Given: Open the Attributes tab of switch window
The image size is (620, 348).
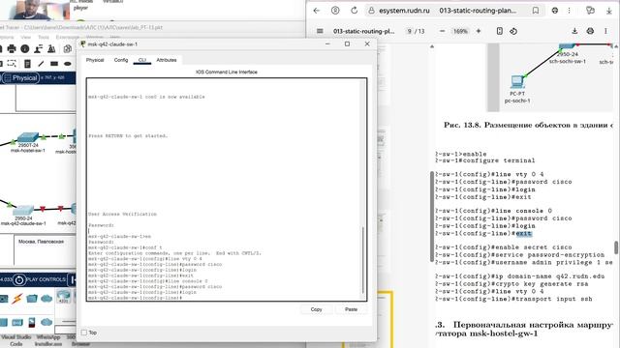Looking at the screenshot, I should (x=167, y=60).
